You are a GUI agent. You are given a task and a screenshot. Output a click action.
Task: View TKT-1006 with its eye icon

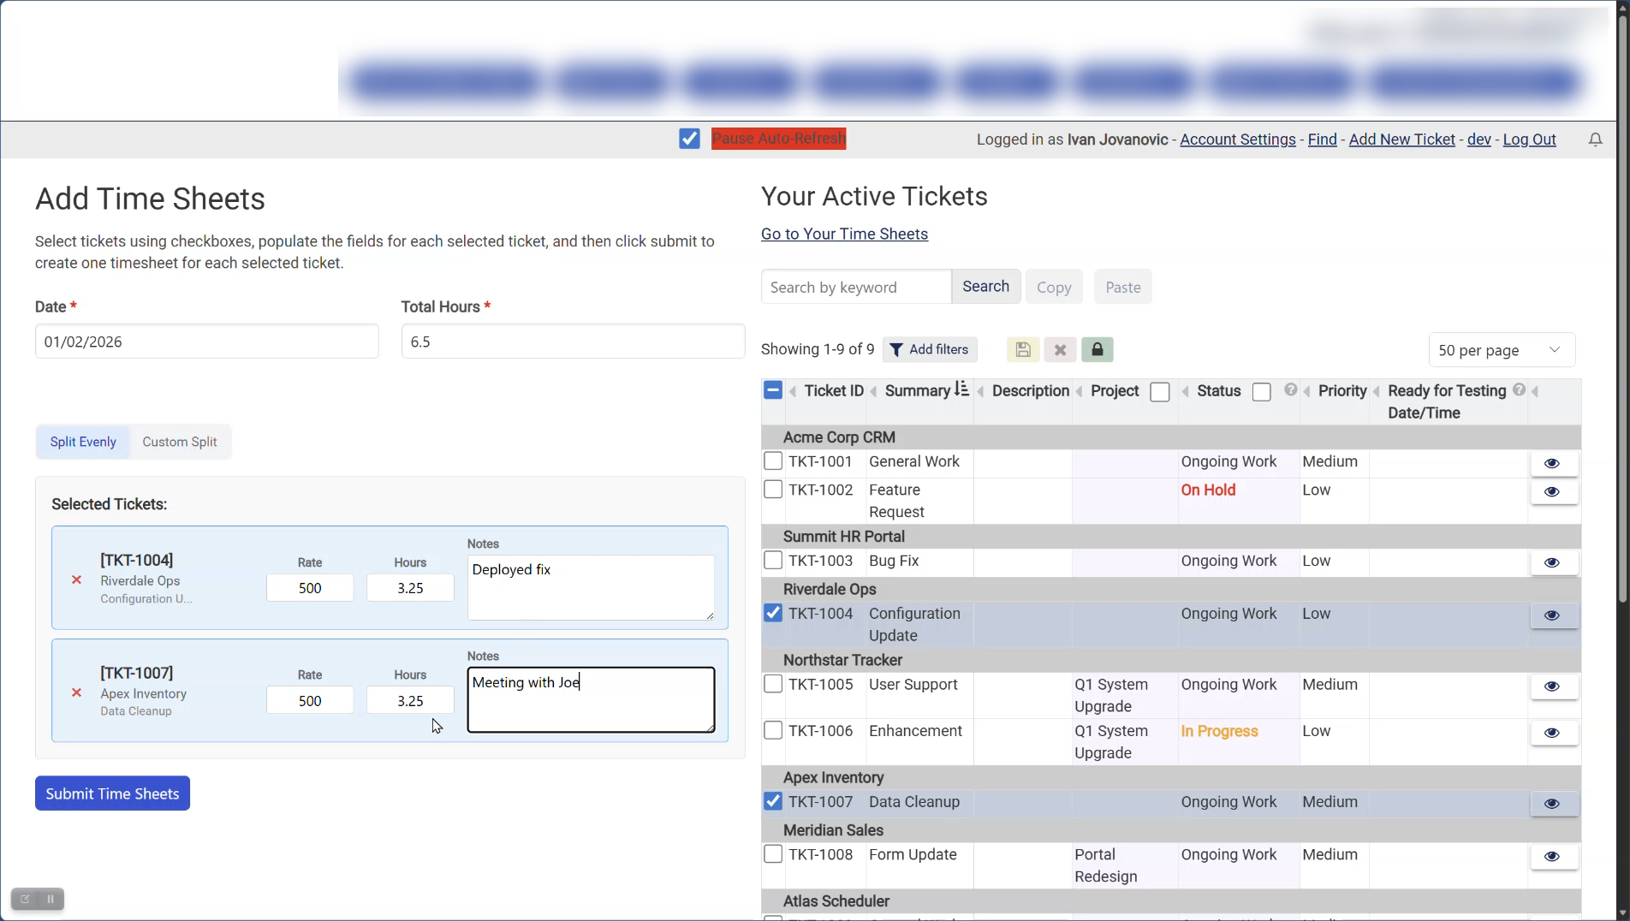[1552, 734]
